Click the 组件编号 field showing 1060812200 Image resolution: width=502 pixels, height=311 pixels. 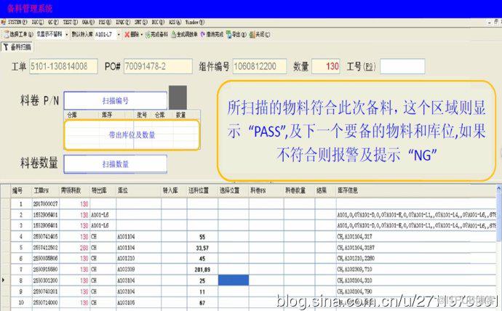tap(260, 66)
